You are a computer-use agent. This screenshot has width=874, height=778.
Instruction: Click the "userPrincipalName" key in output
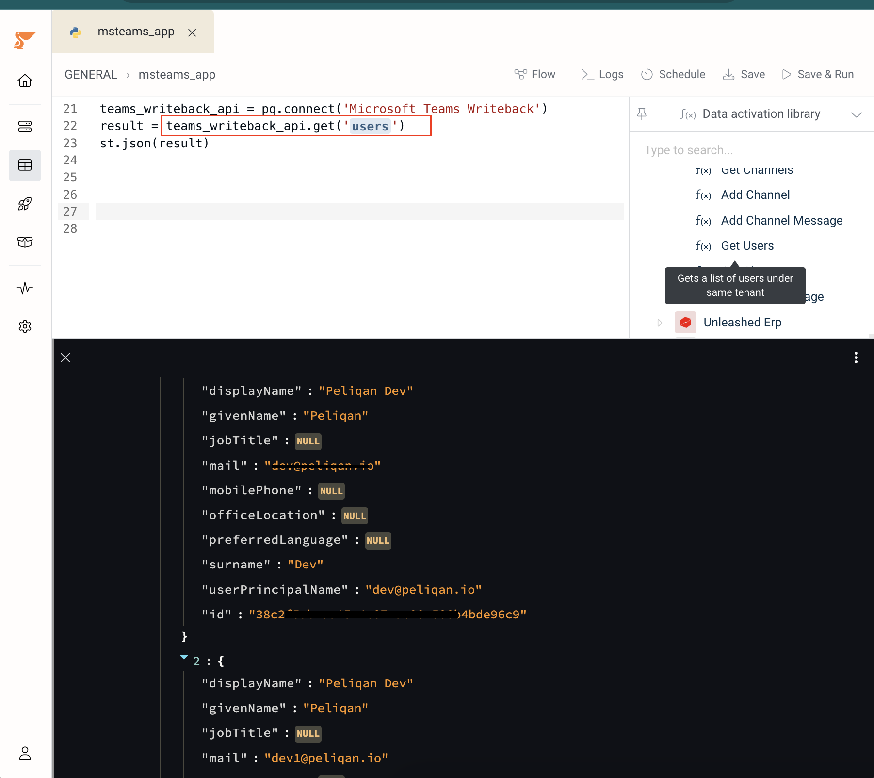pyautogui.click(x=275, y=590)
